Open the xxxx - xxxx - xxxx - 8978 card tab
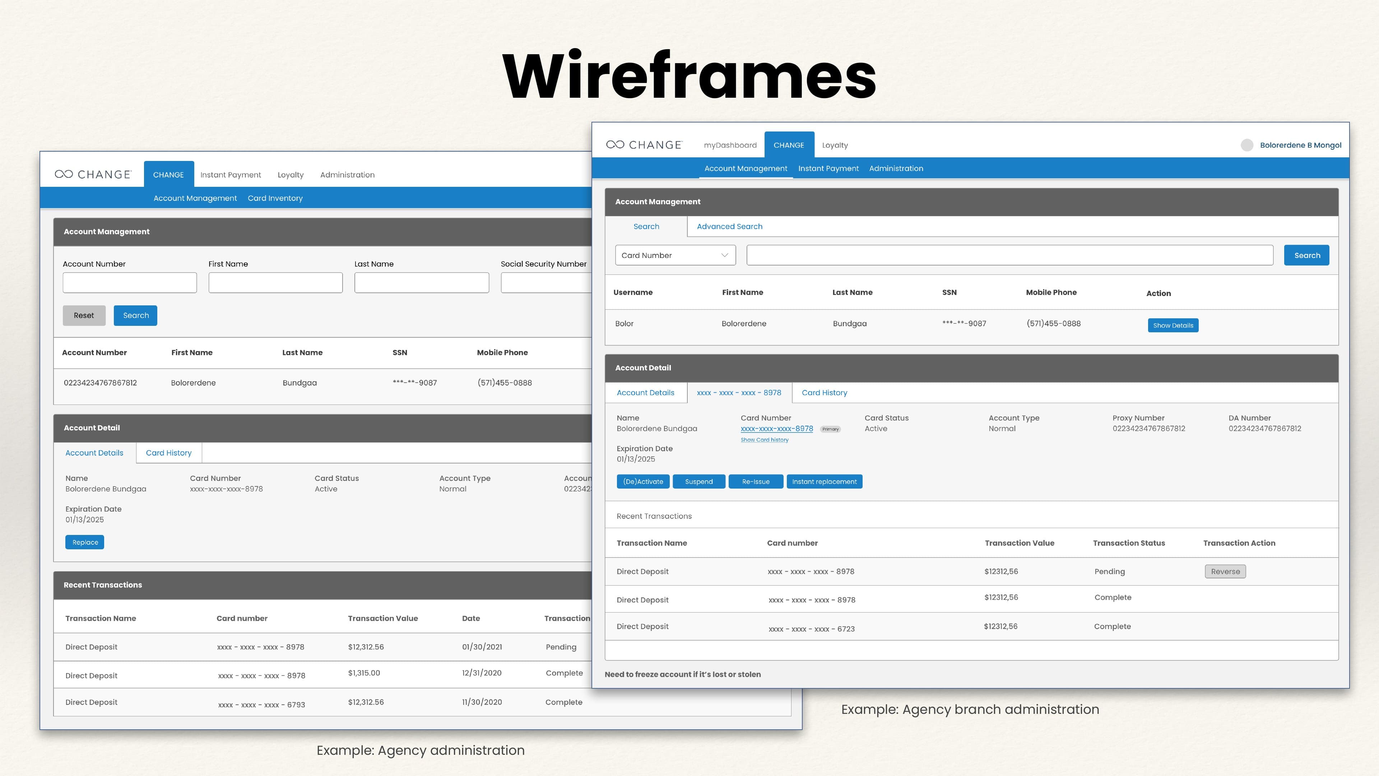Image resolution: width=1379 pixels, height=776 pixels. click(739, 393)
